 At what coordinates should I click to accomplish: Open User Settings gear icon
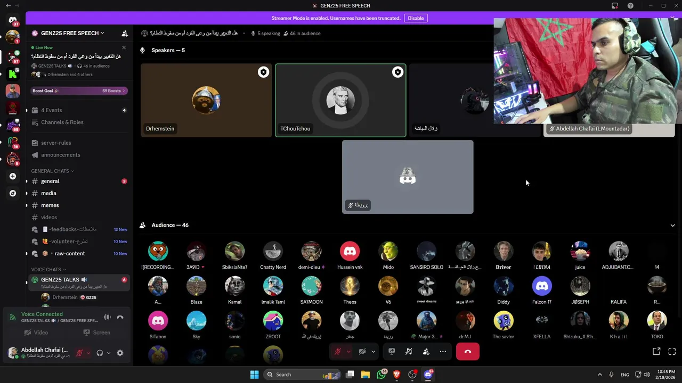(x=120, y=353)
